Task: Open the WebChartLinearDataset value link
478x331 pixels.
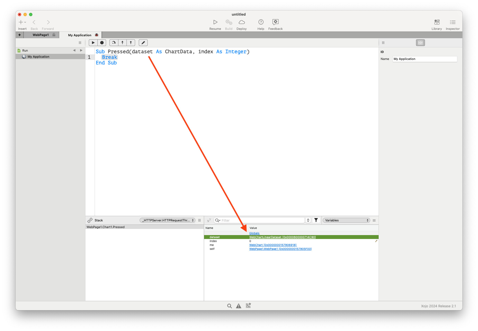Action: coord(282,237)
